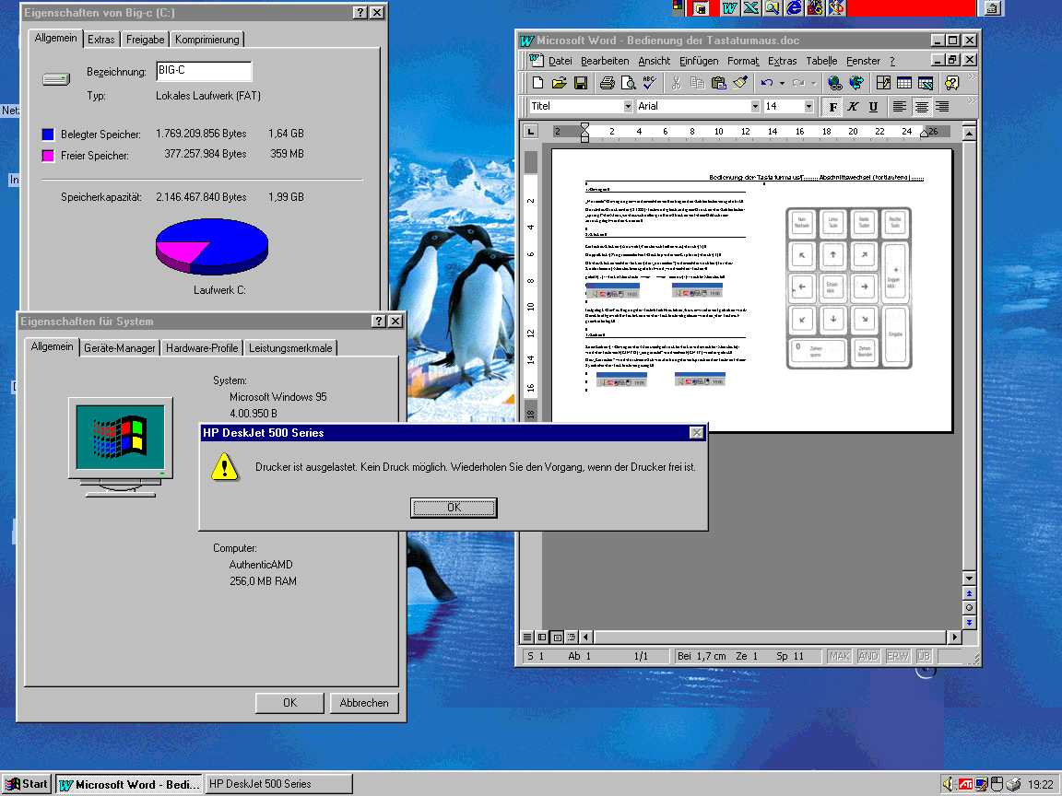Toggle MAK macro recording in status bar

pos(839,656)
